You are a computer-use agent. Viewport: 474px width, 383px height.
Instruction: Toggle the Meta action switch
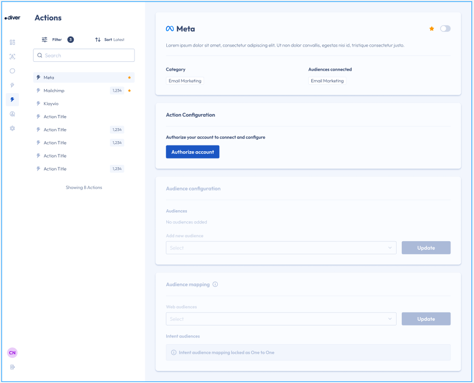coord(445,29)
